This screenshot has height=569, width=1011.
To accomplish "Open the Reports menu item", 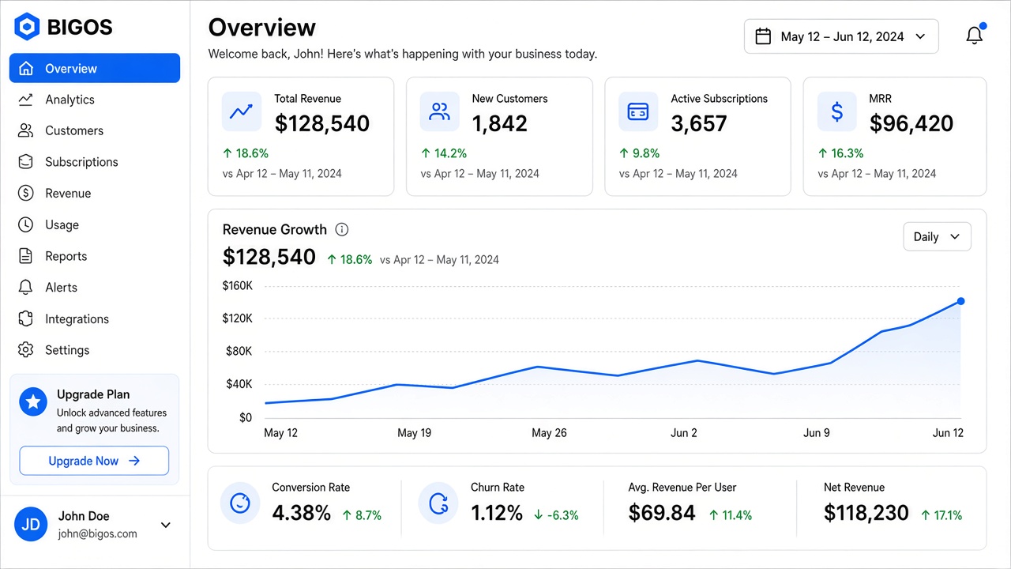I will pyautogui.click(x=95, y=256).
